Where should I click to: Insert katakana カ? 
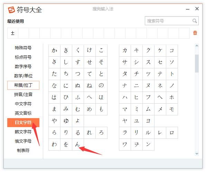125,50
